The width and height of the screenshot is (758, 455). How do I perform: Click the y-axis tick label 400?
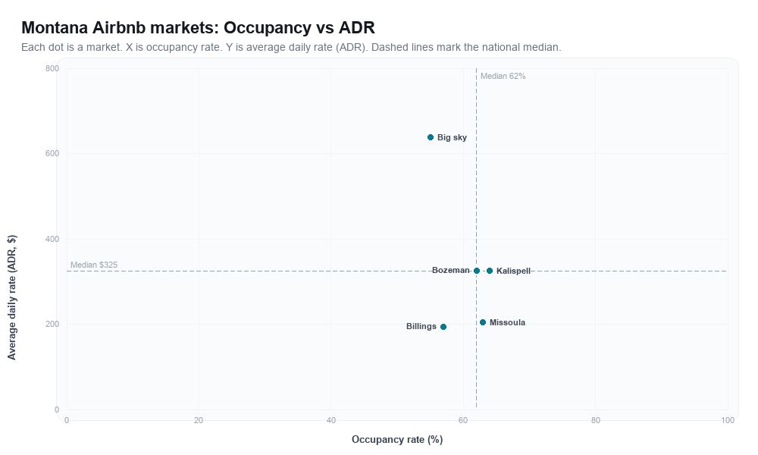click(52, 240)
